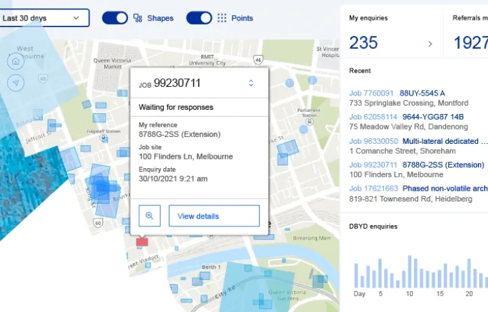488x312 pixels.
Task: Click the red job marker on map
Action: point(142,241)
